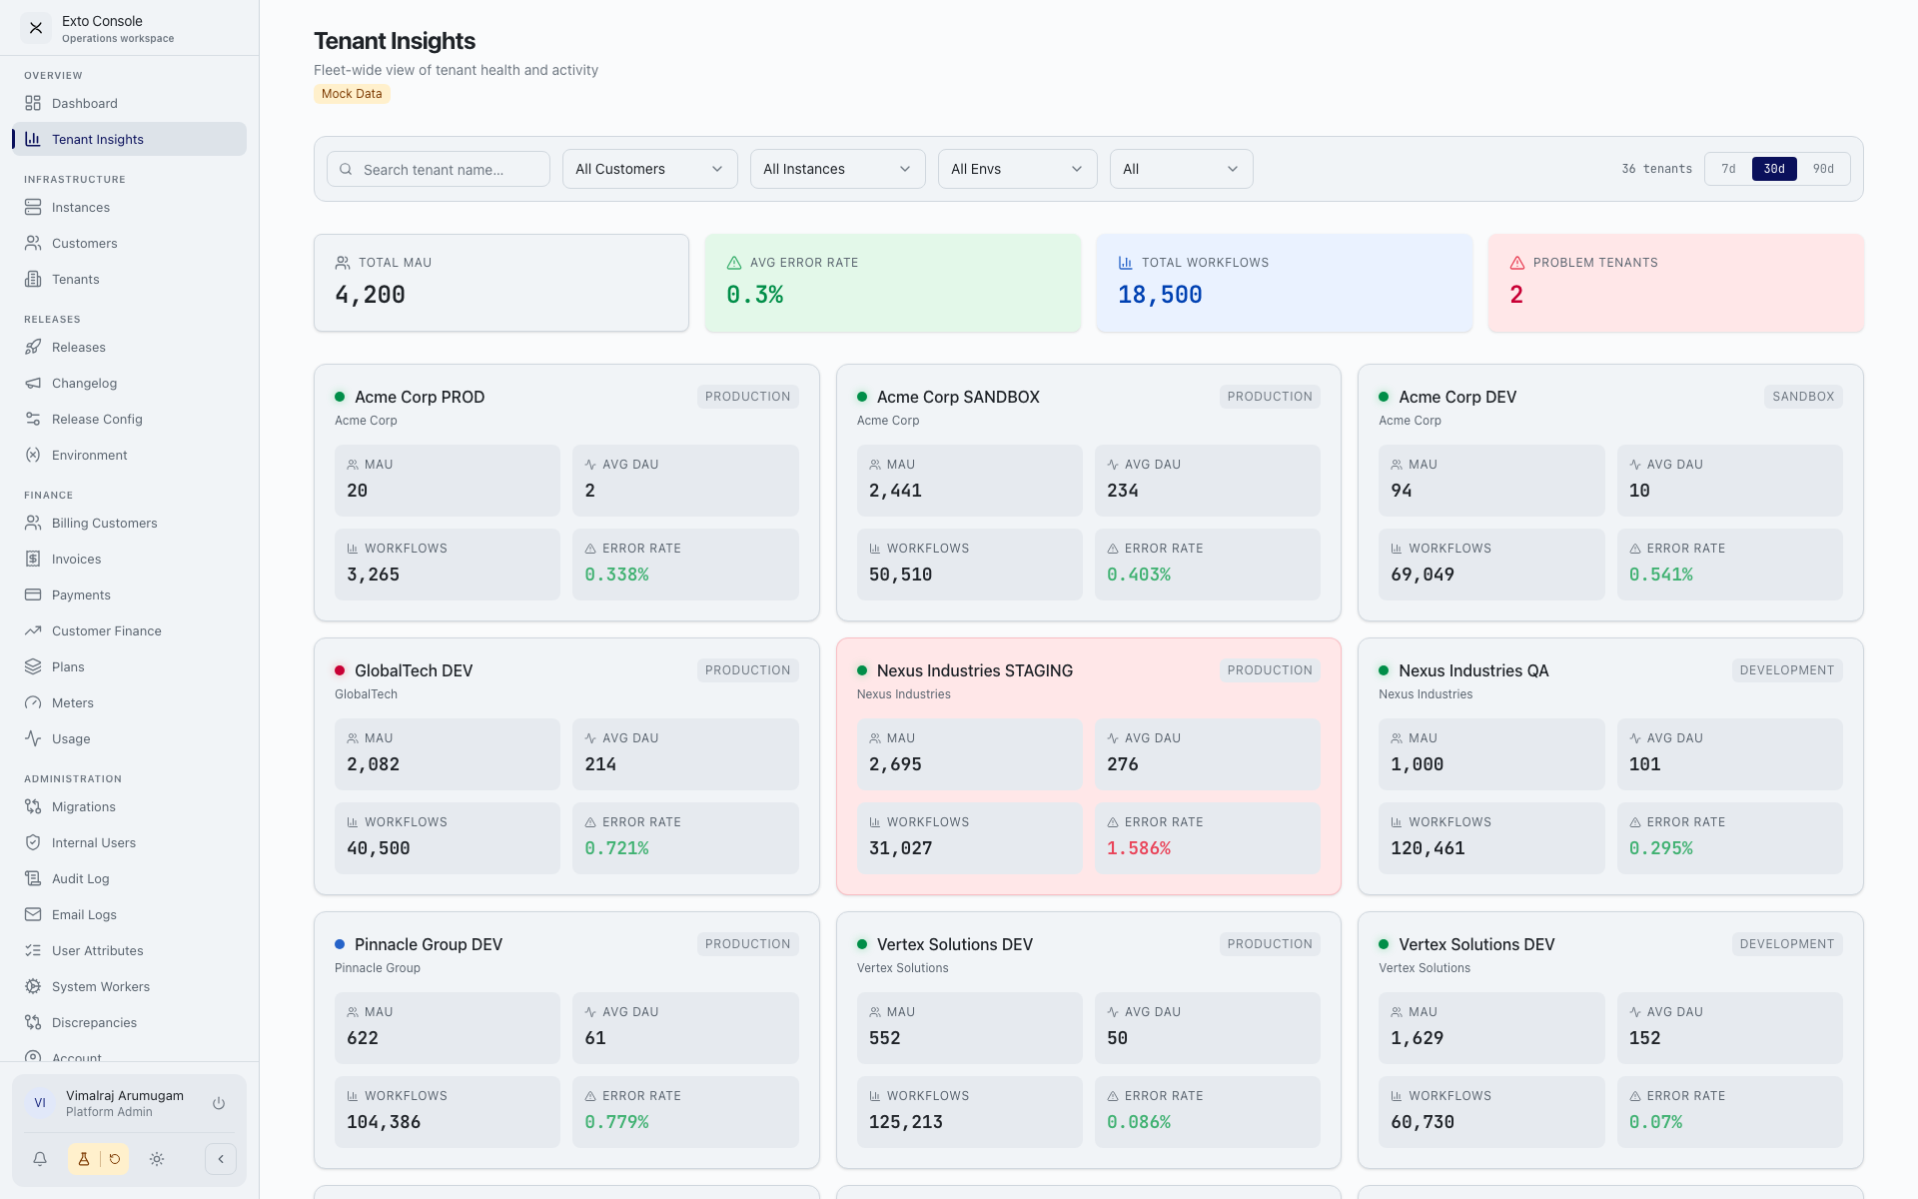Click the Billing Customers people icon
The image size is (1918, 1199).
coord(33,523)
